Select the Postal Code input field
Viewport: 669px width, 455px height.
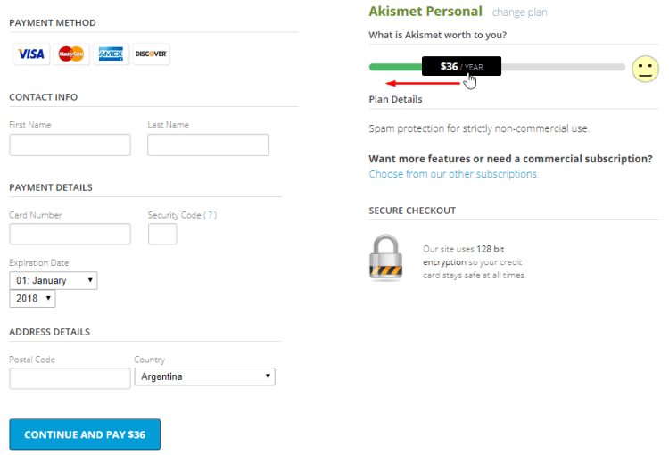pyautogui.click(x=70, y=378)
